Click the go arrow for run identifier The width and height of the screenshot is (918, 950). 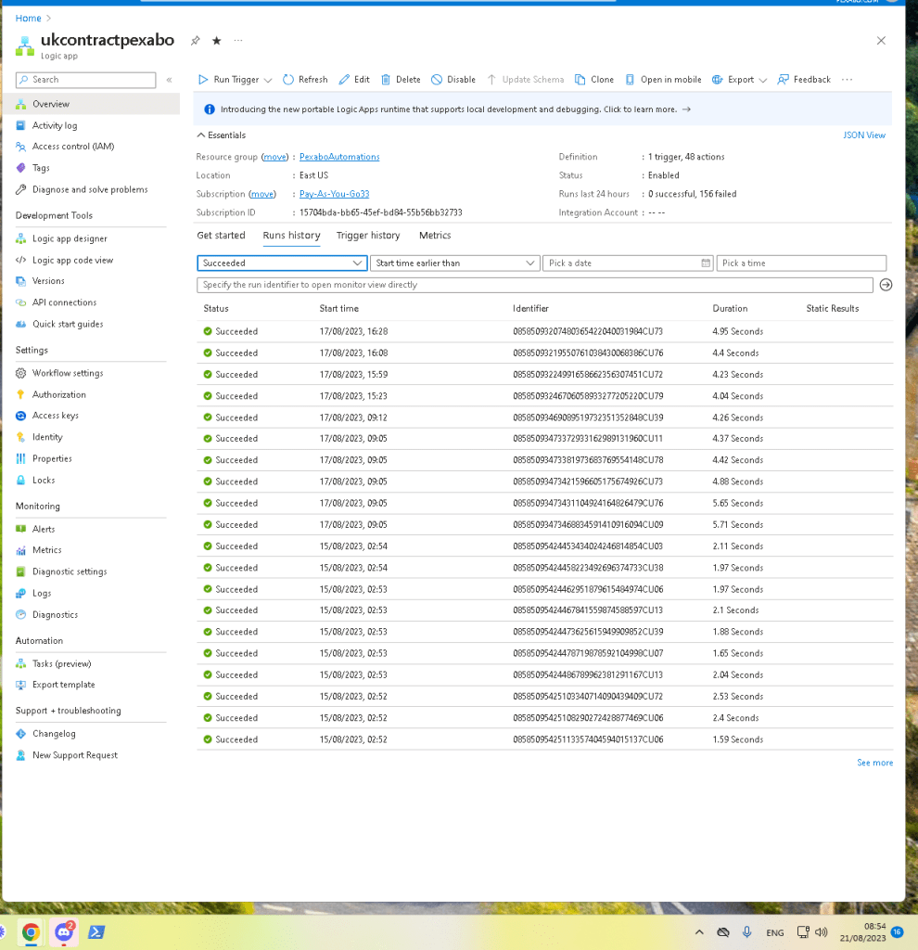[886, 285]
